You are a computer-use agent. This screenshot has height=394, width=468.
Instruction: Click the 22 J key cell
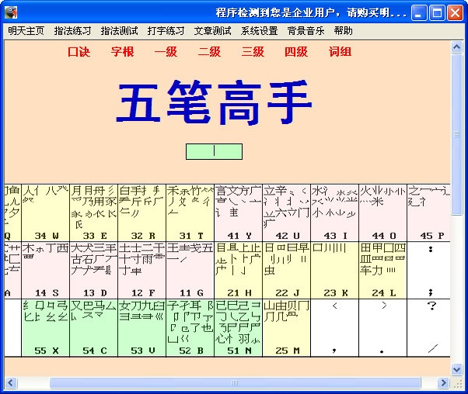(x=287, y=270)
